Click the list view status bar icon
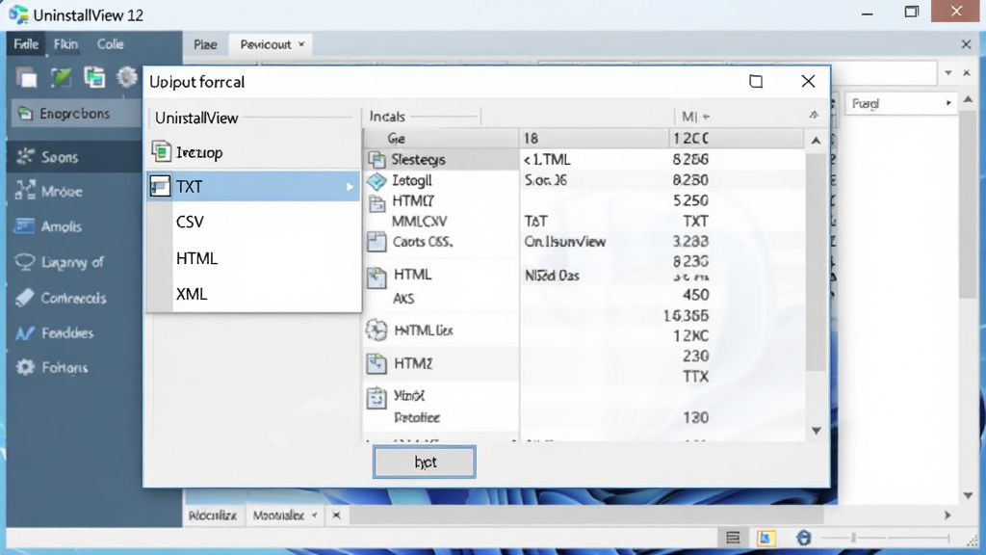986x555 pixels. 733,538
